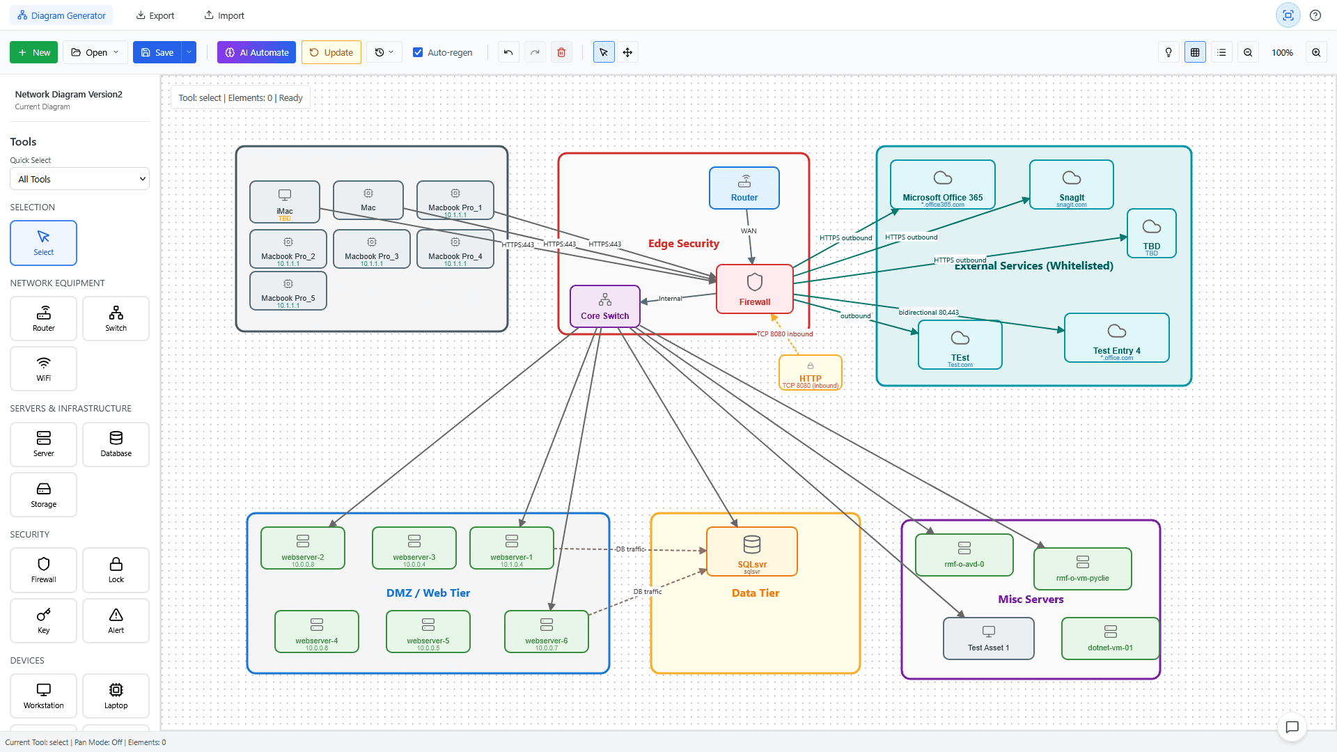Pick the WiFi tool under Network Equipment
This screenshot has height=752, width=1337.
43,368
